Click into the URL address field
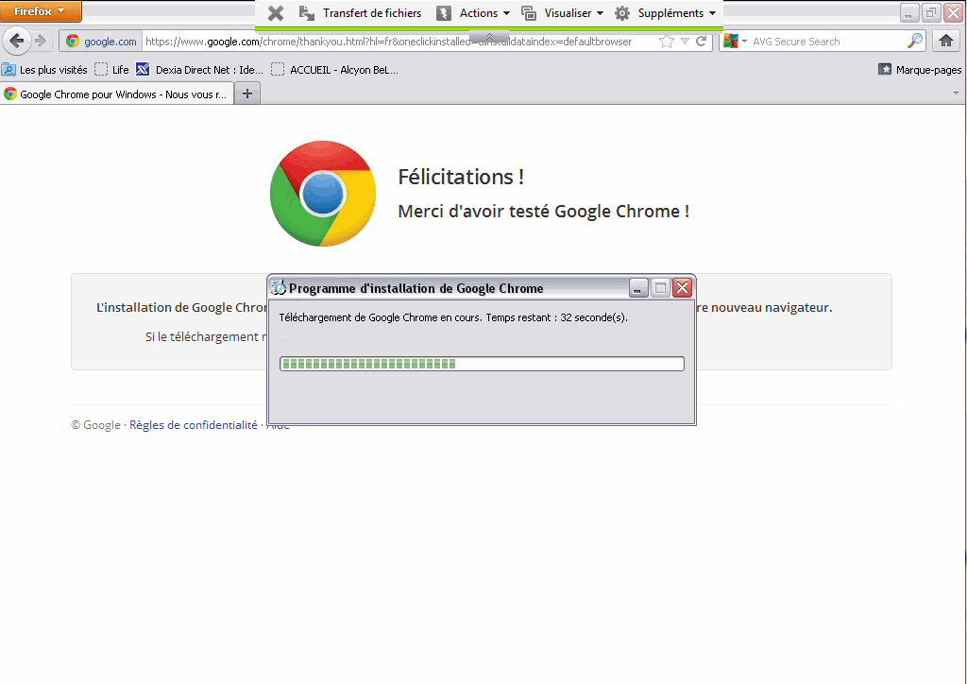The height and width of the screenshot is (684, 967). pos(398,42)
